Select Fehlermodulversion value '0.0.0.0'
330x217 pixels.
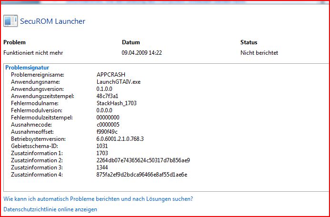[104, 110]
